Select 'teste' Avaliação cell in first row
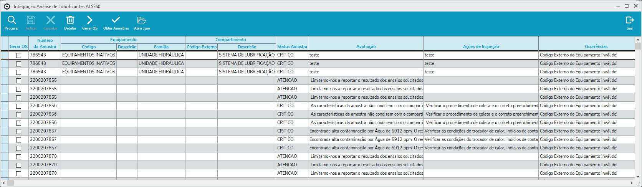 pyautogui.click(x=366, y=55)
